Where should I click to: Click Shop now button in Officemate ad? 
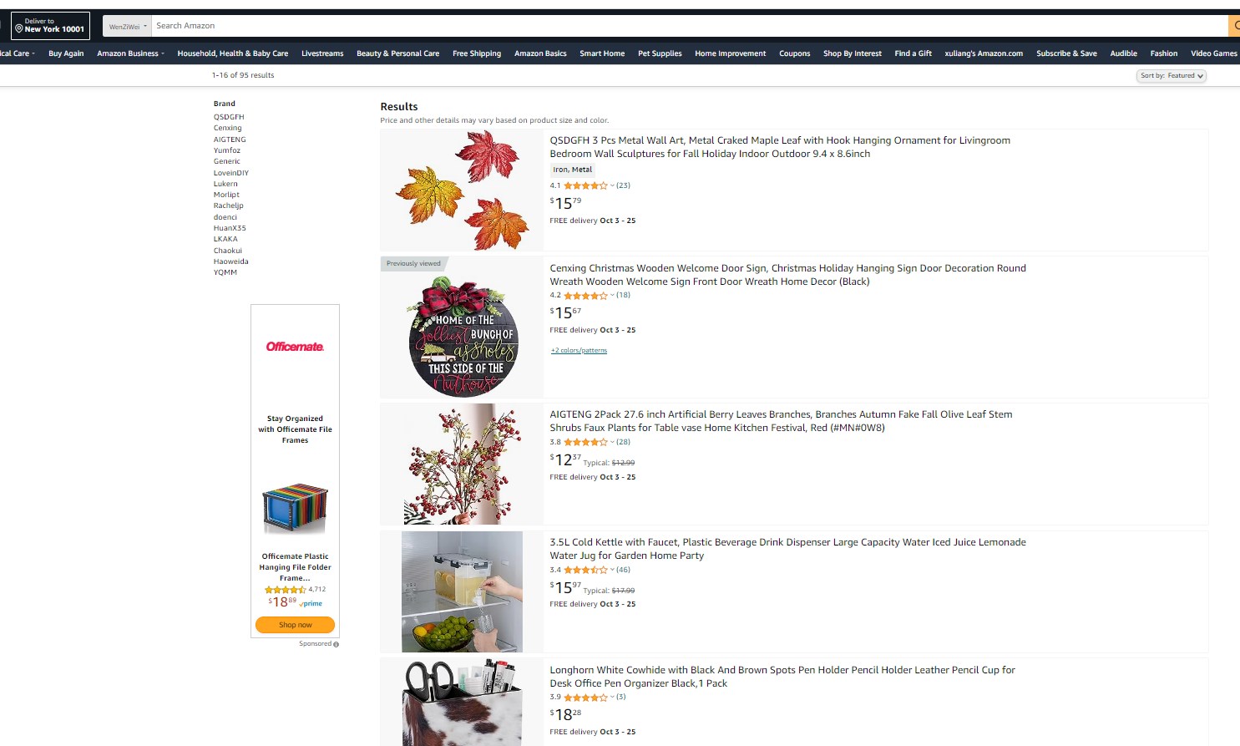point(295,625)
